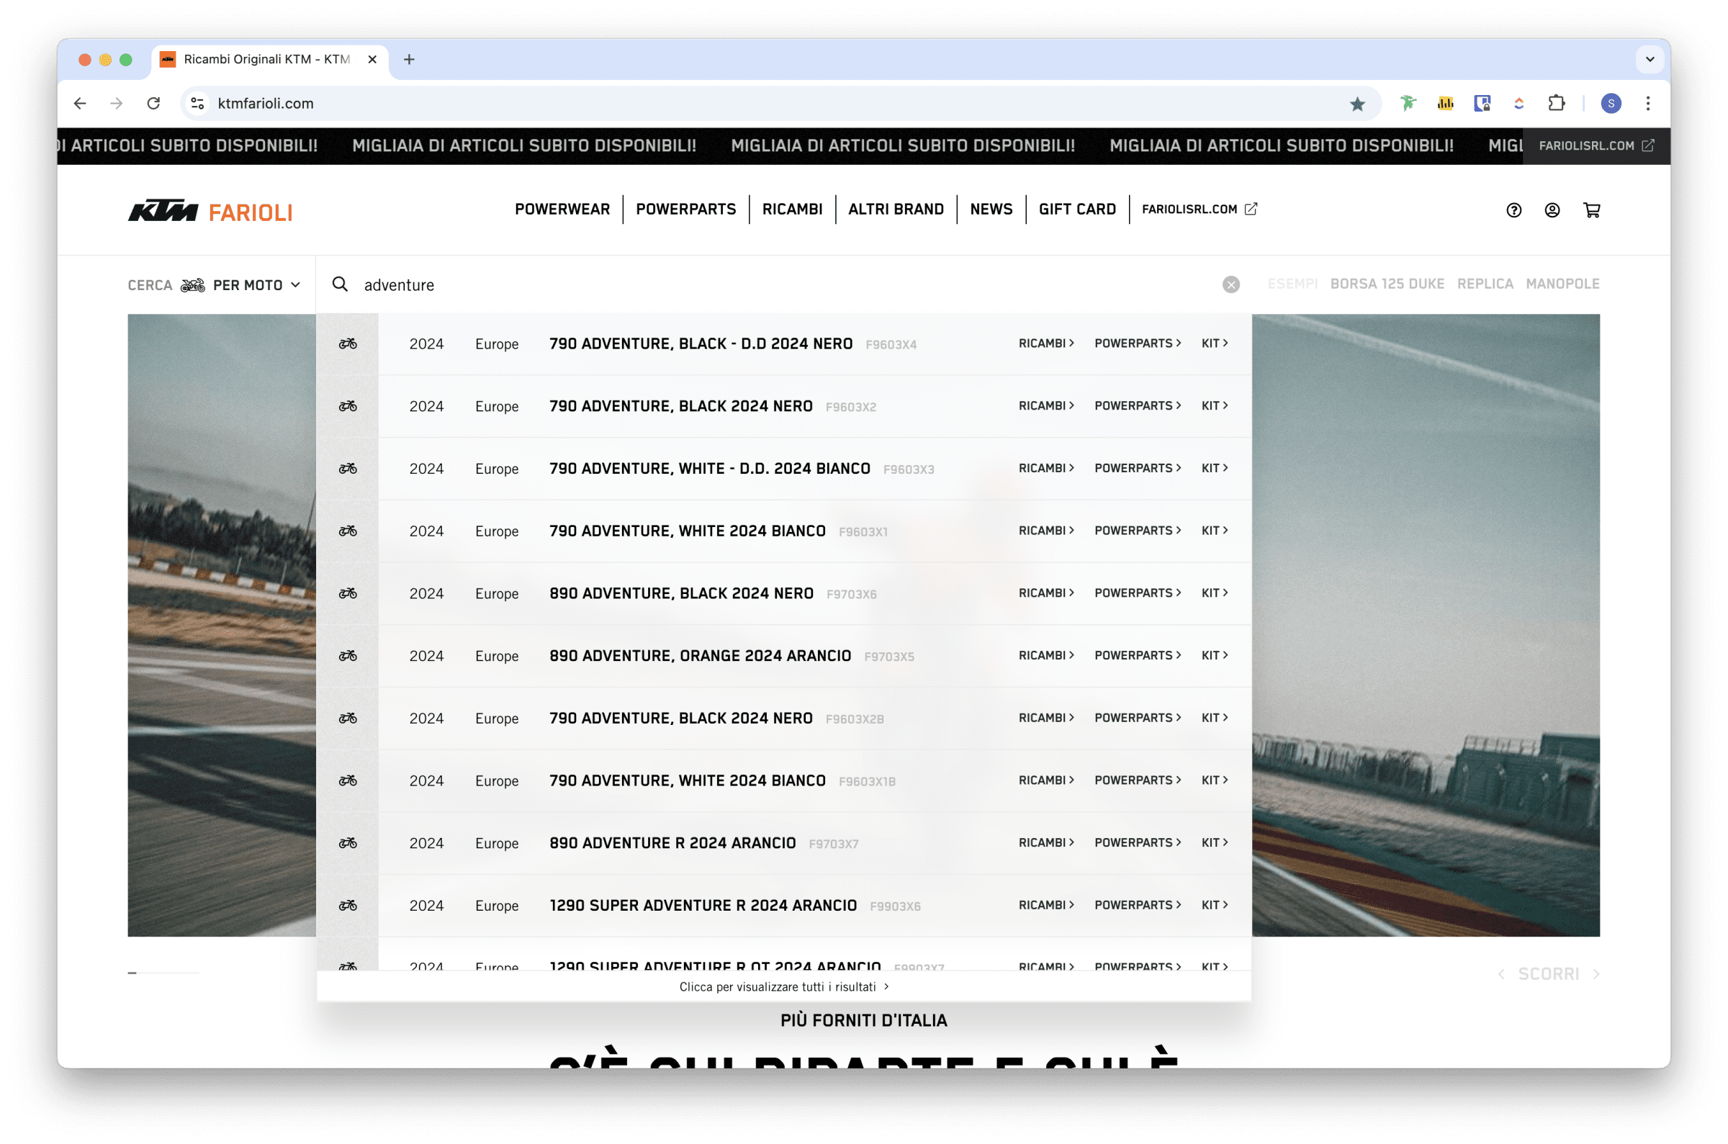The width and height of the screenshot is (1728, 1144).
Task: Open Powerparts for 890 Adventure Orange
Action: (x=1136, y=655)
